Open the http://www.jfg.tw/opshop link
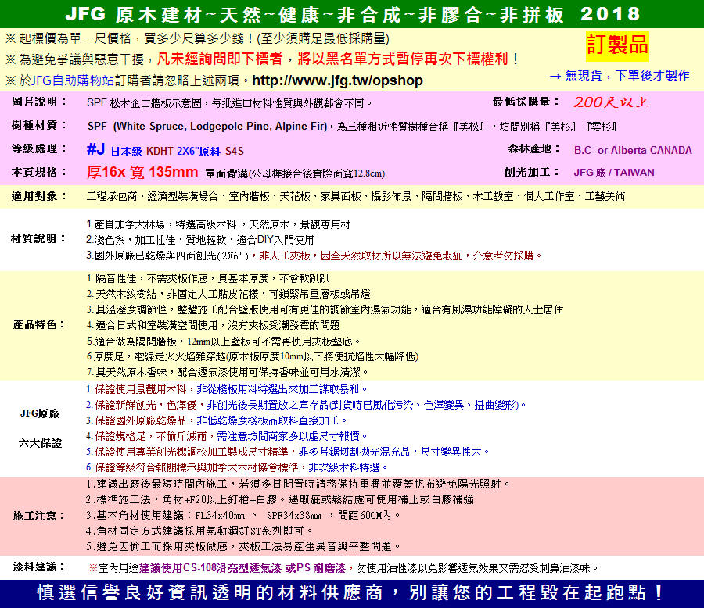Screen dimensions: 704x608 tap(337, 80)
